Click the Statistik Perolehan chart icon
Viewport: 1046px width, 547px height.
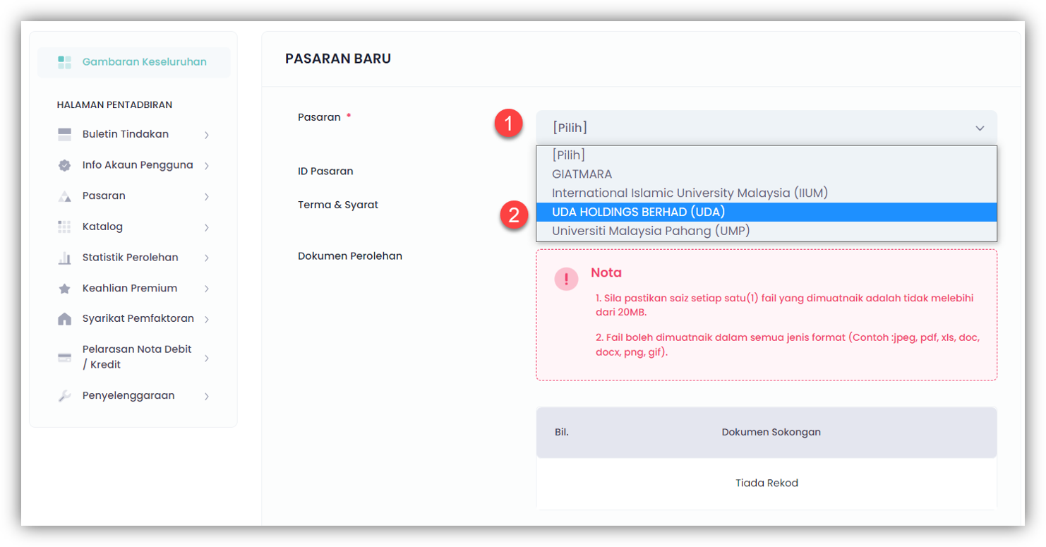[64, 258]
